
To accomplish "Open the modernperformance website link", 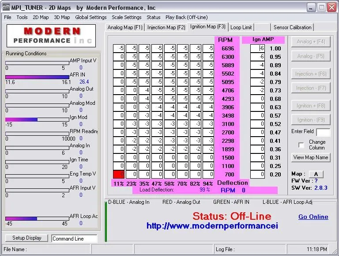I will (212, 226).
